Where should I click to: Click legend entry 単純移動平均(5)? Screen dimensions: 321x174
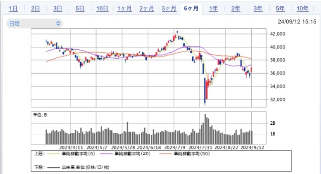tap(78, 154)
